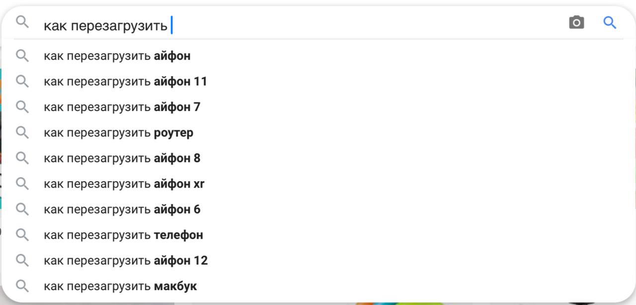The height and width of the screenshot is (305, 636).
Task: Open search by image camera icon
Action: click(576, 22)
